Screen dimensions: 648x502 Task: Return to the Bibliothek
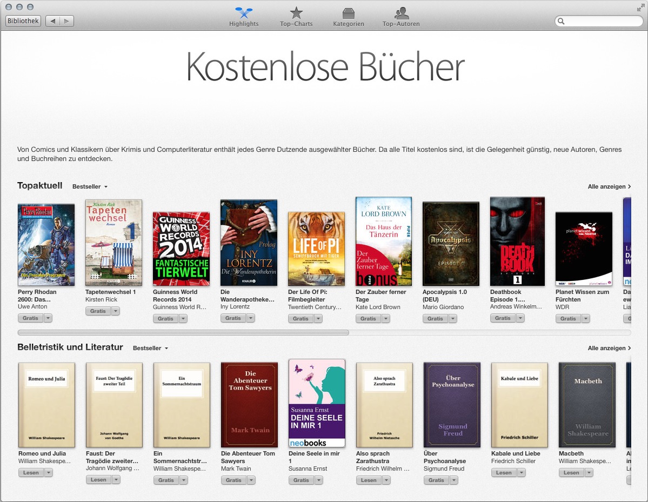point(23,21)
